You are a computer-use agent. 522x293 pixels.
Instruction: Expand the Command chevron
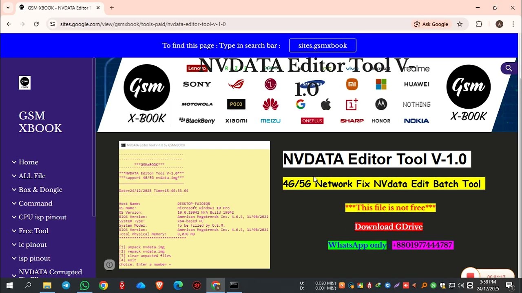pos(14,203)
